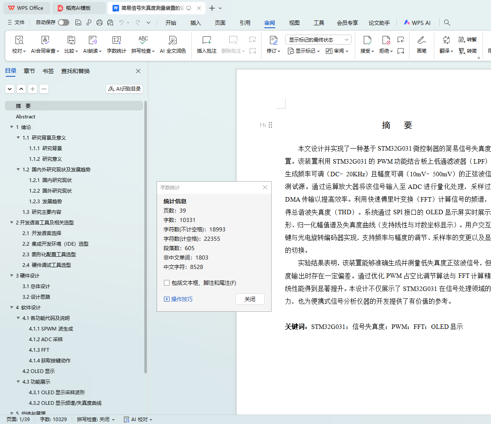Click the AI朗读 read-aloud icon
491x424 pixels.
point(93,40)
